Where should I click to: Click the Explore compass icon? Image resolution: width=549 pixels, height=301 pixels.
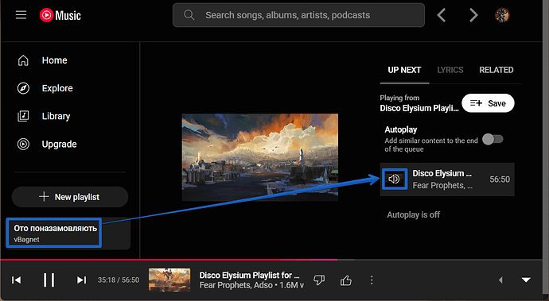tap(23, 88)
